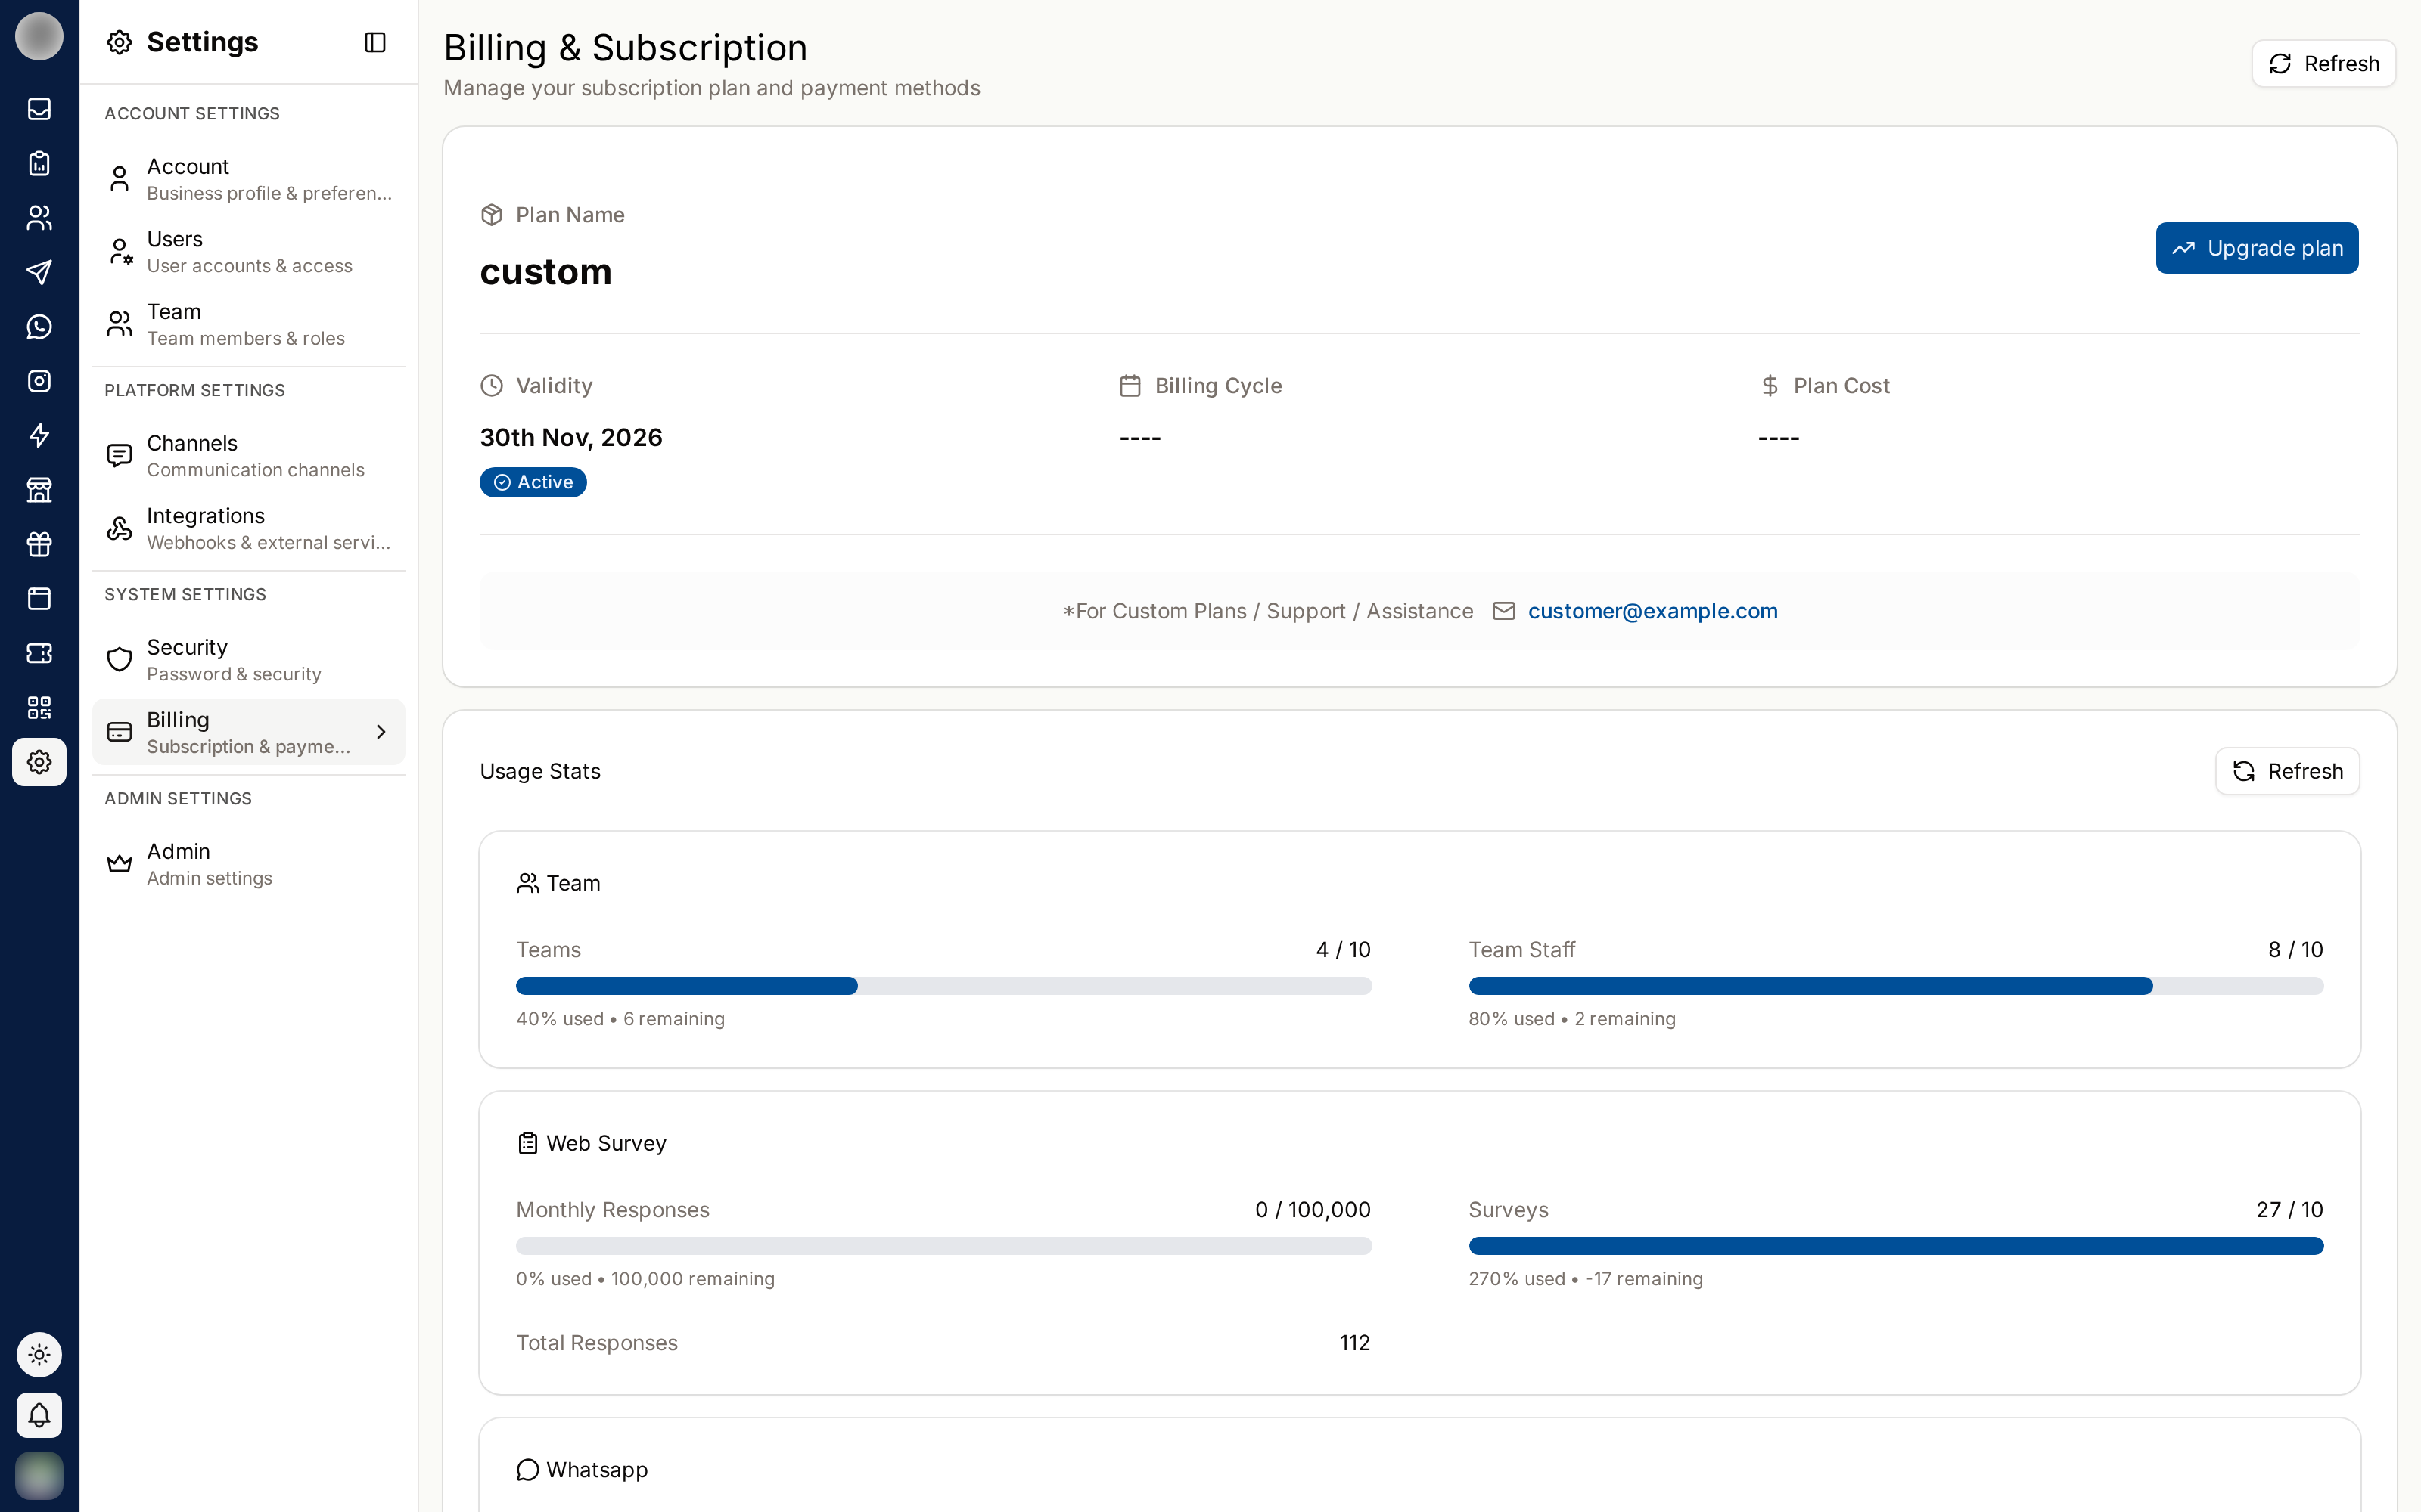2421x1512 pixels.
Task: Open the window panel icon in rail
Action: pyautogui.click(x=39, y=599)
